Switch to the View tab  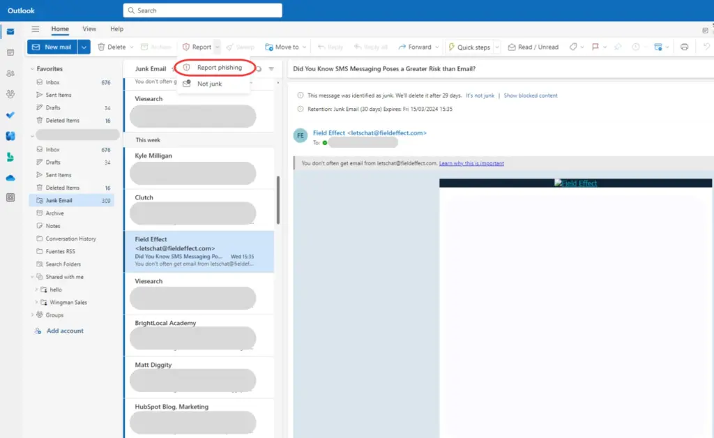click(x=89, y=29)
